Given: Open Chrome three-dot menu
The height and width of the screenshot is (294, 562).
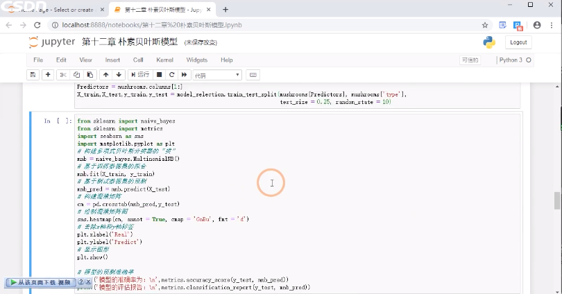Looking at the screenshot, I should (x=552, y=25).
